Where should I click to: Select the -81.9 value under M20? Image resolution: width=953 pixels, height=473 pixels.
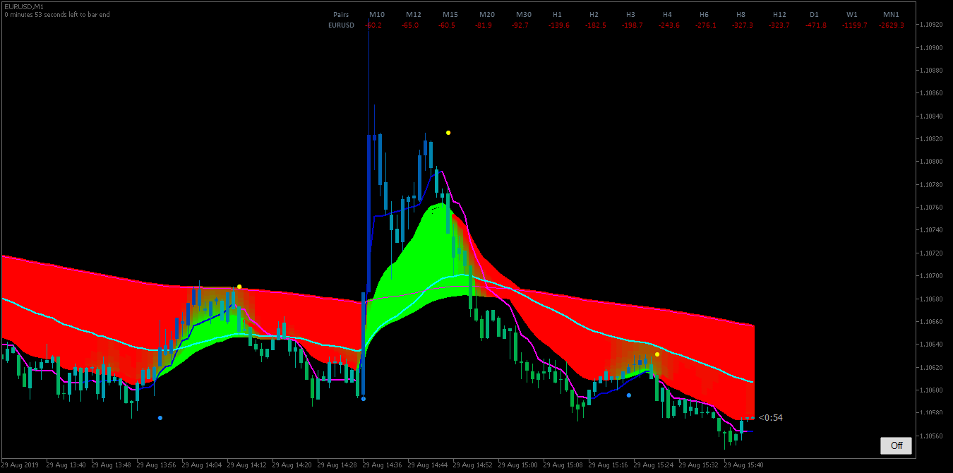(x=484, y=25)
